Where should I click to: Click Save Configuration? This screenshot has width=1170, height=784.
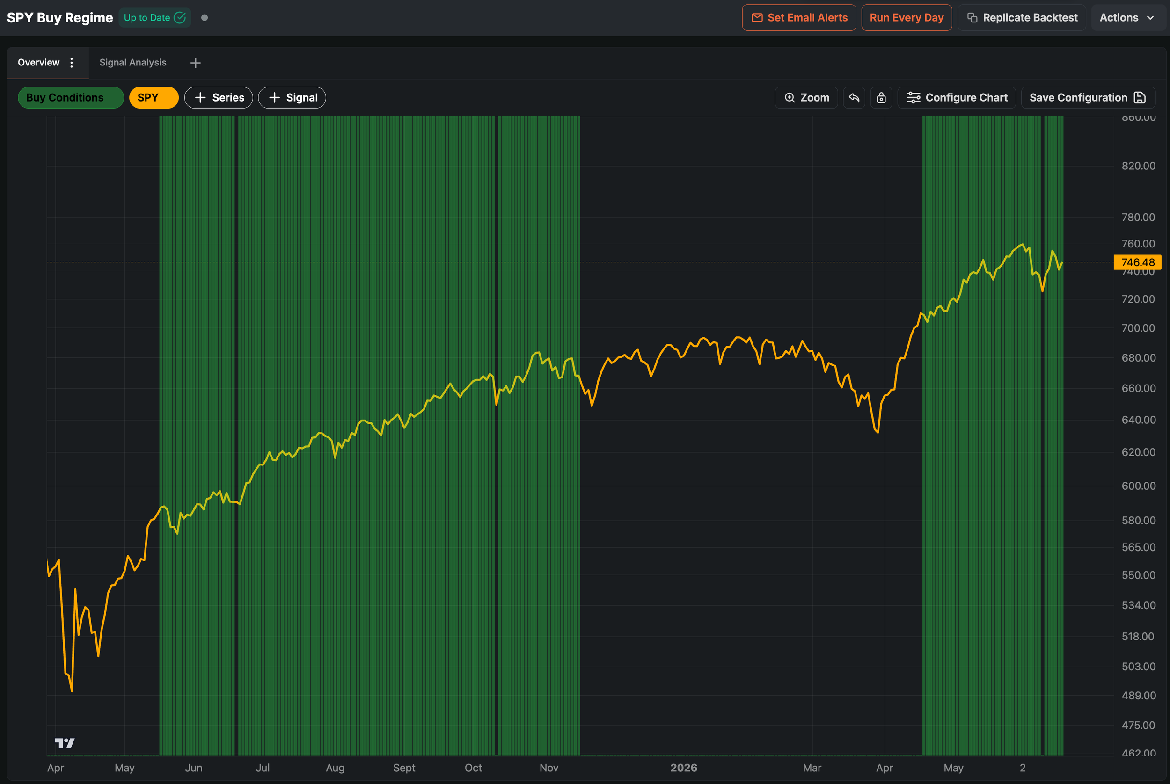click(x=1088, y=97)
